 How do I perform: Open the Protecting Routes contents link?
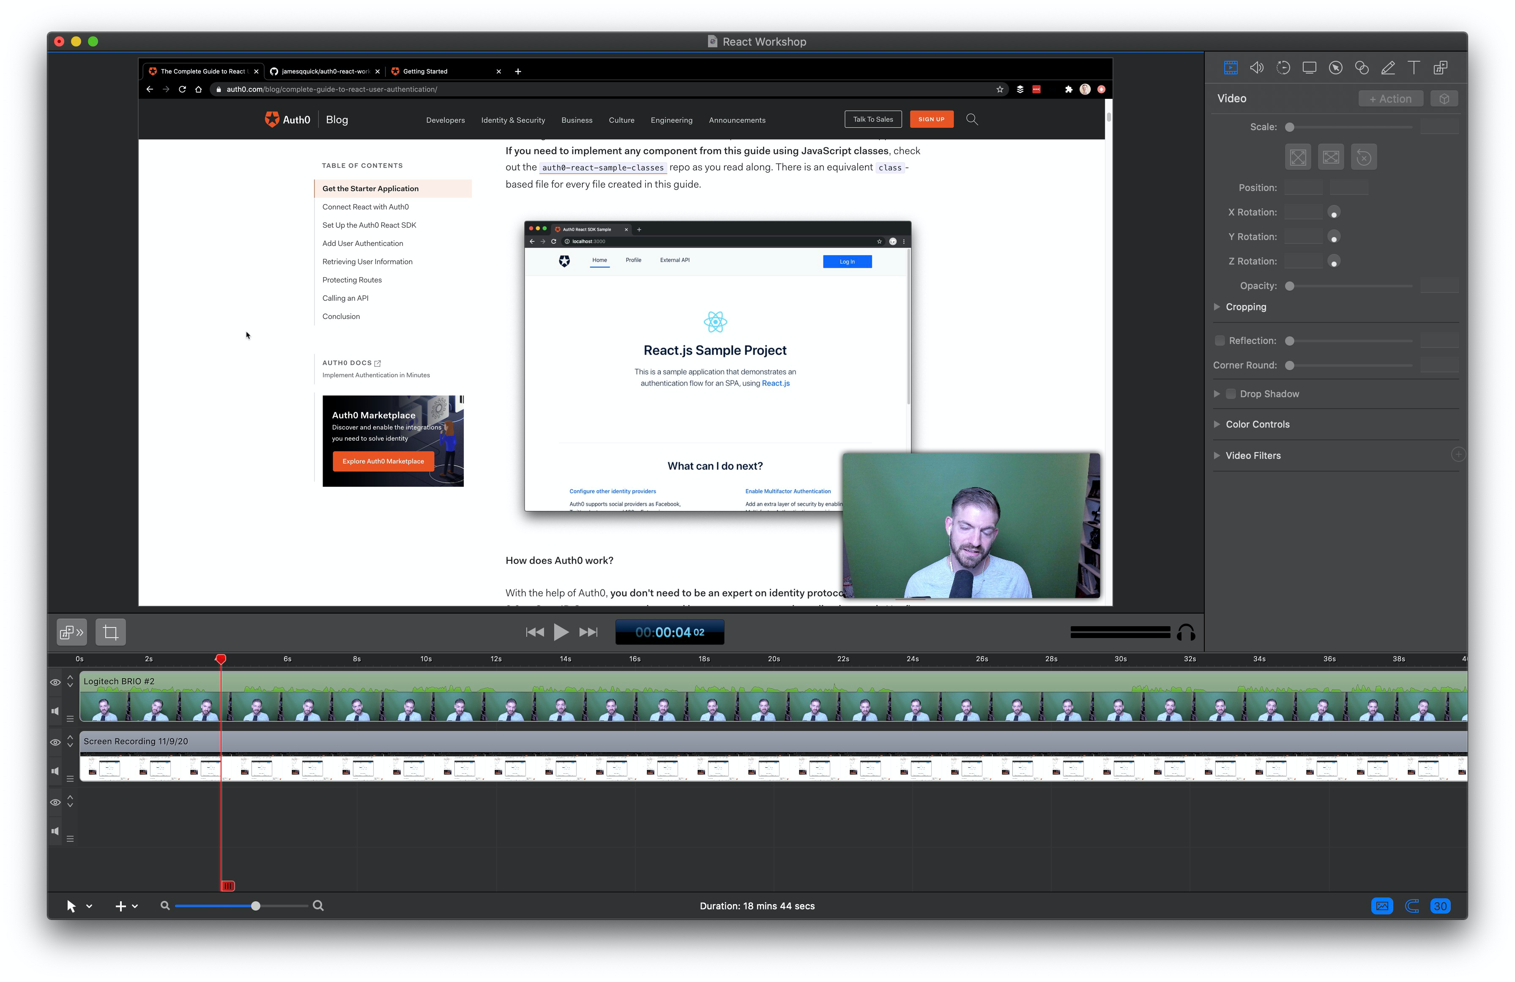point(352,280)
